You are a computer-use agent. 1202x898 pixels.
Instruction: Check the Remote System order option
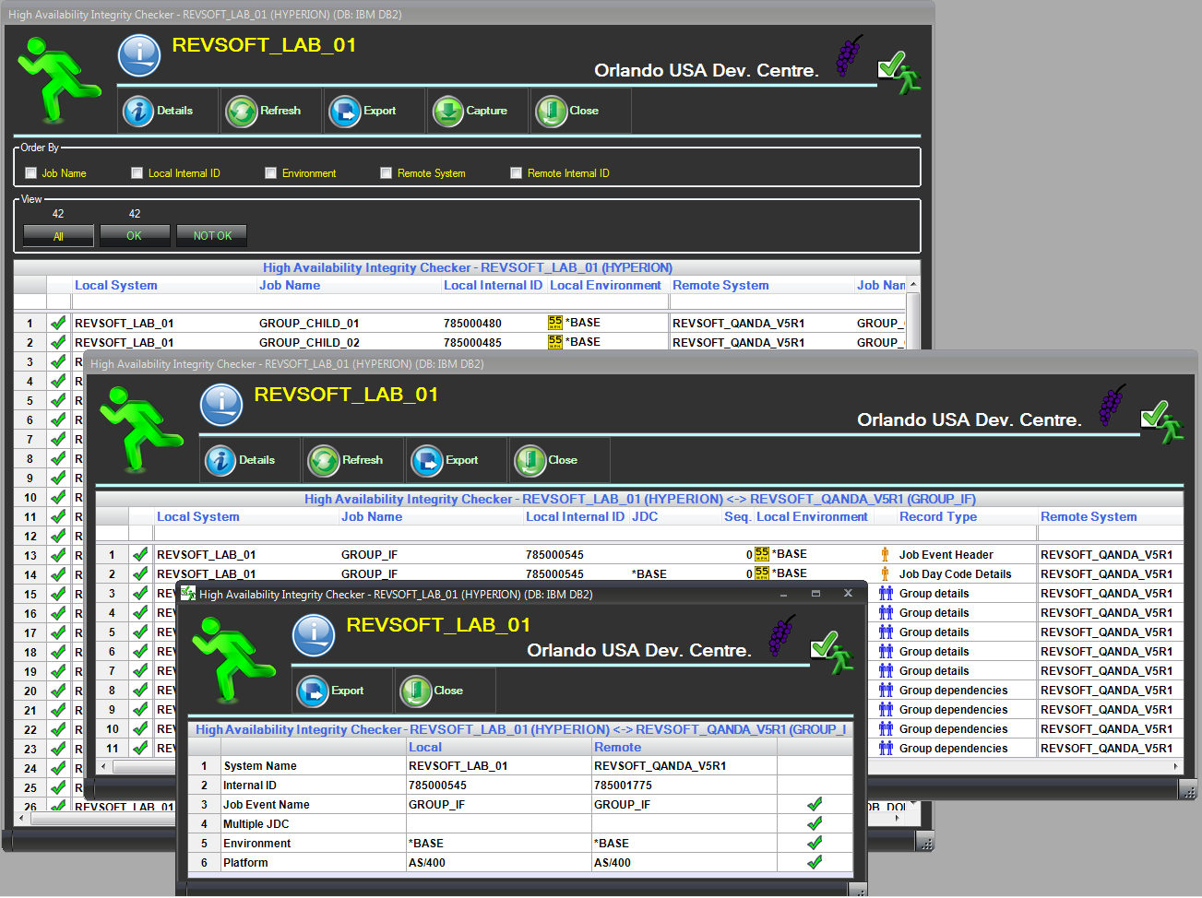(x=387, y=173)
